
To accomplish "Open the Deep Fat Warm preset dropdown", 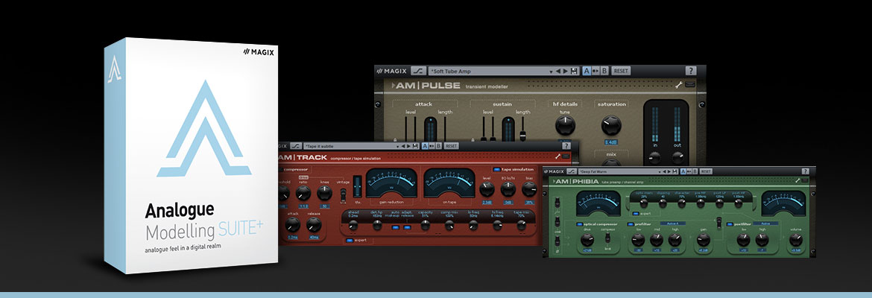I will pyautogui.click(x=659, y=172).
